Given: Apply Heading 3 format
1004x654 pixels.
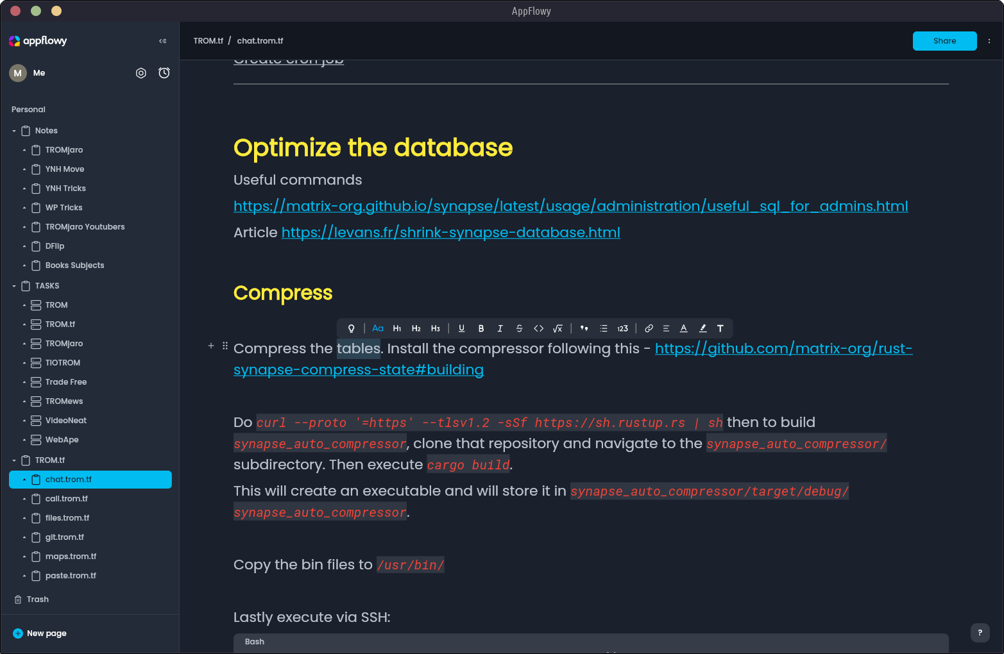Looking at the screenshot, I should point(436,328).
